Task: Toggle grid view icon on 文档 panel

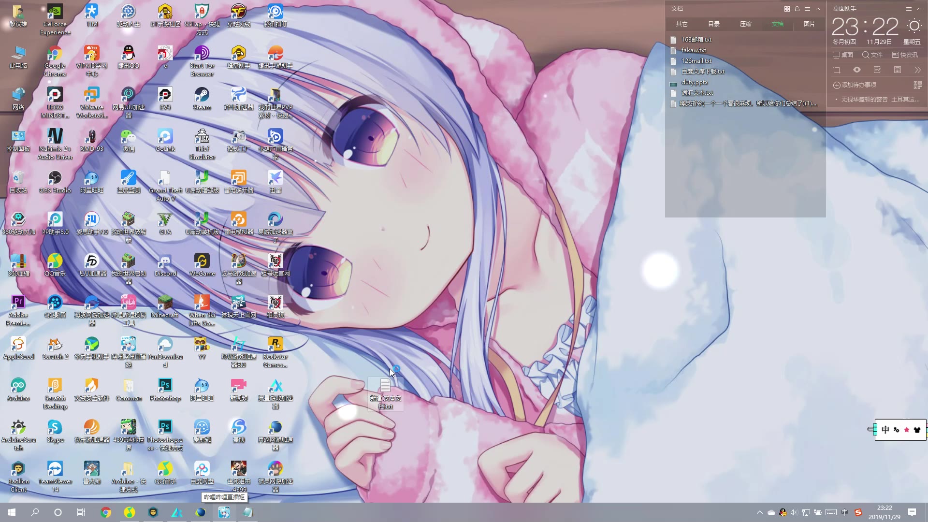Action: (x=787, y=9)
